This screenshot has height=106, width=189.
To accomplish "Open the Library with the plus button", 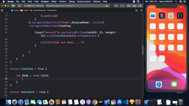I will pos(116,6).
